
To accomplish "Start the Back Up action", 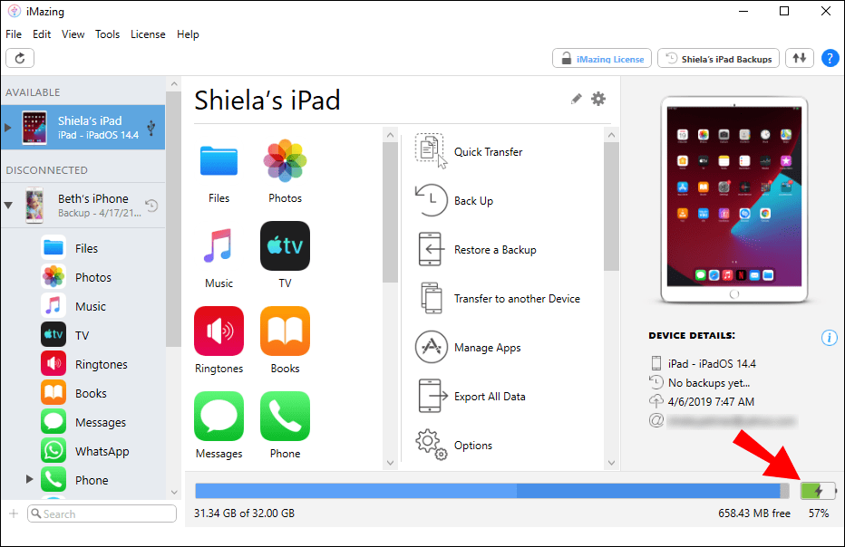I will [453, 201].
